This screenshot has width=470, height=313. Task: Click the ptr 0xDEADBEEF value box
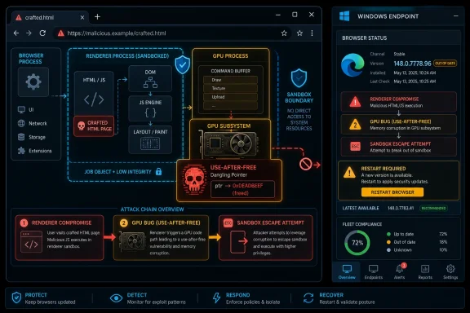pos(242,189)
